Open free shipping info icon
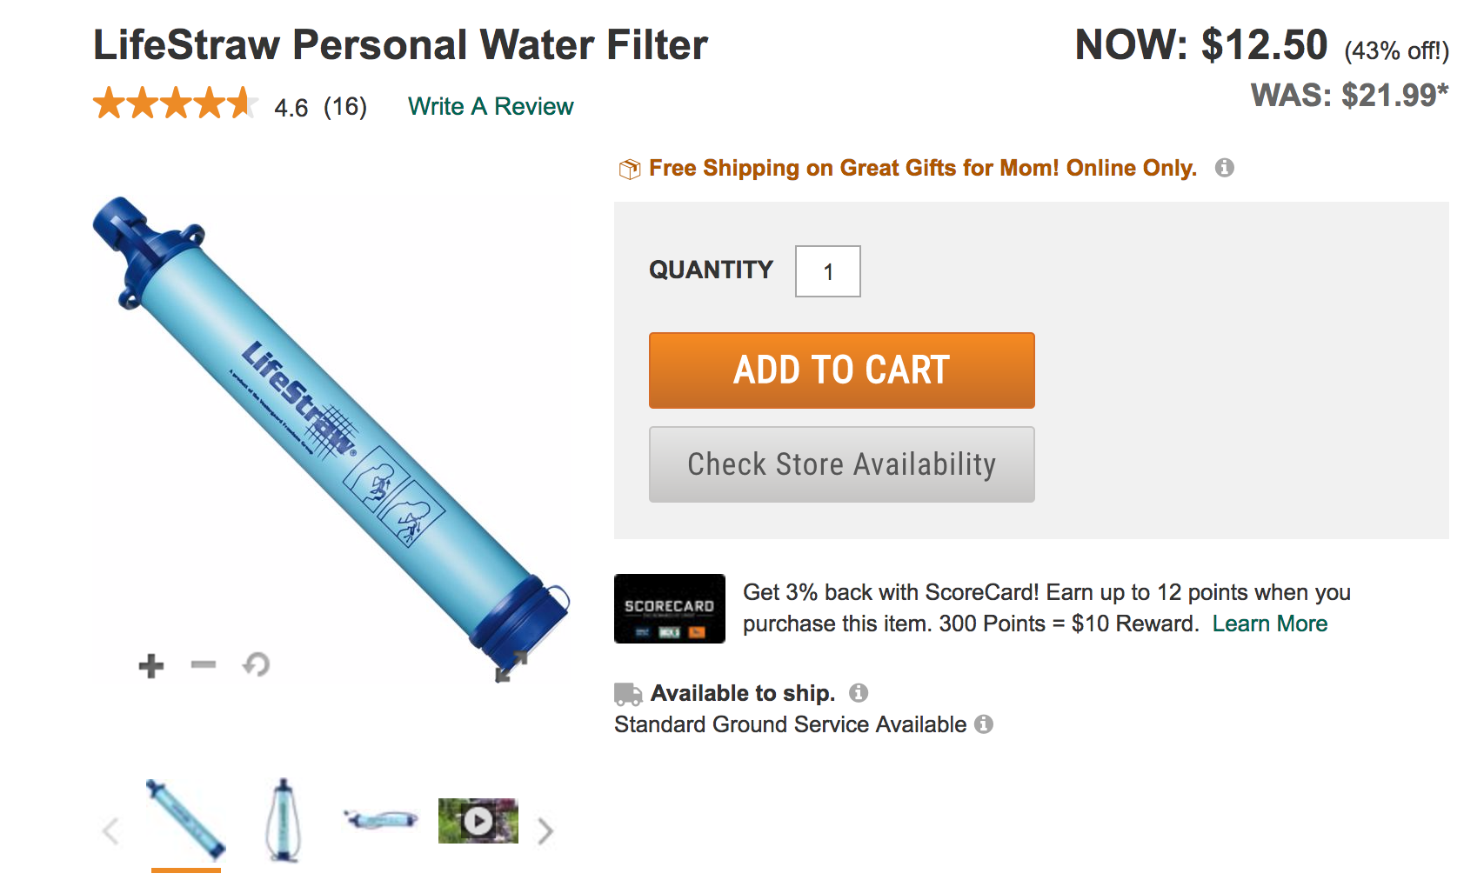 pyautogui.click(x=1225, y=168)
